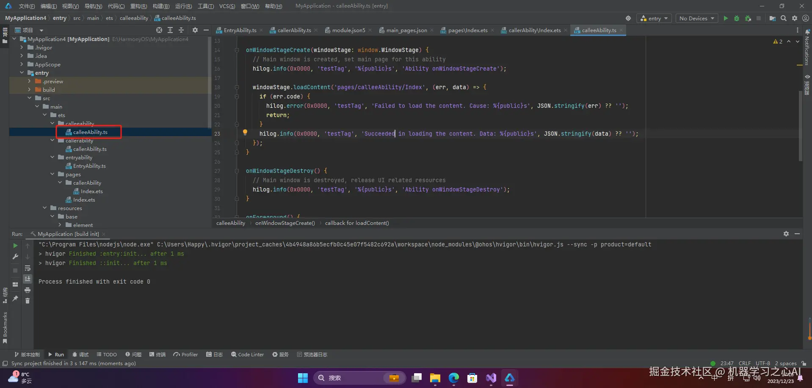Switch to the module.json5 editor tab
Image resolution: width=812 pixels, height=388 pixels.
[348, 30]
